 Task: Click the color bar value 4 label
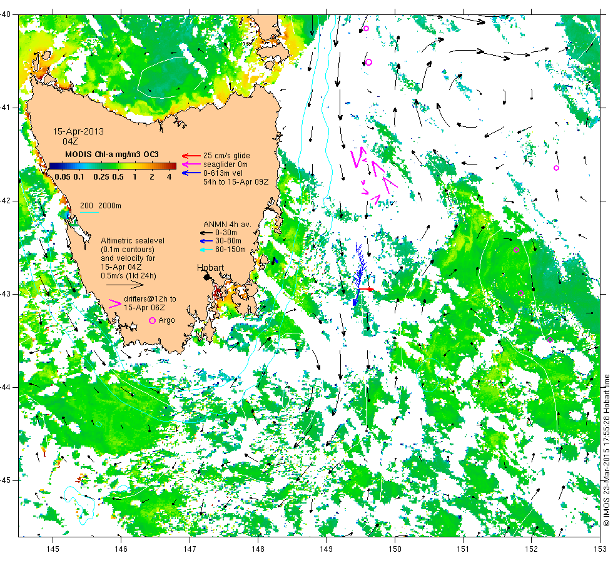[x=169, y=176]
